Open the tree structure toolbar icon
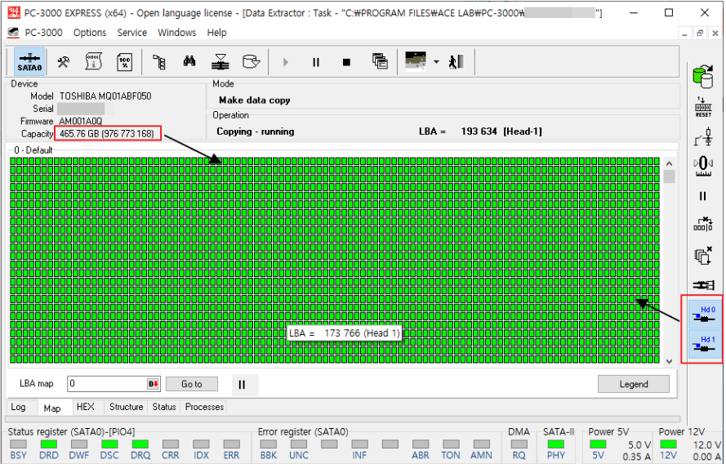This screenshot has width=726, height=464. [x=159, y=62]
